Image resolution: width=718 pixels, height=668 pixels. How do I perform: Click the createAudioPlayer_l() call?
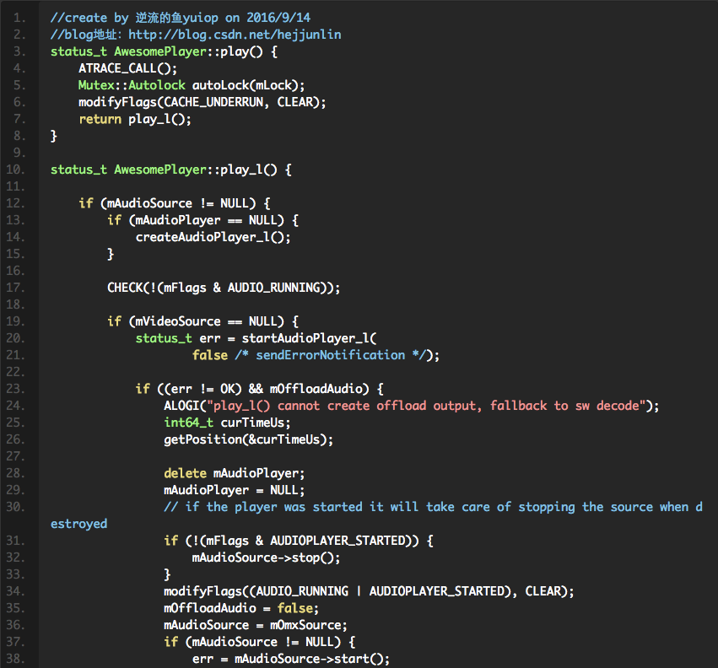(213, 237)
